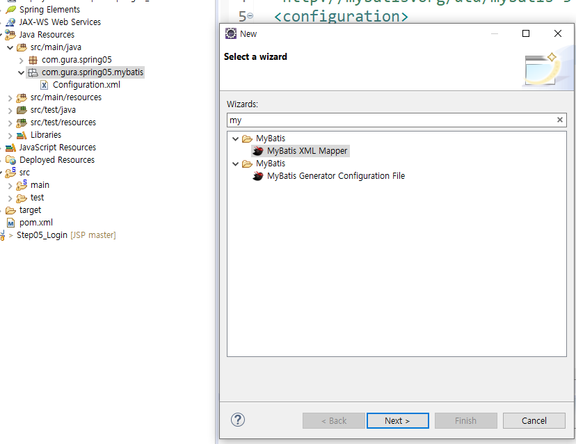This screenshot has height=444, width=576.
Task: Select the Step05_Login project
Action: (42, 235)
